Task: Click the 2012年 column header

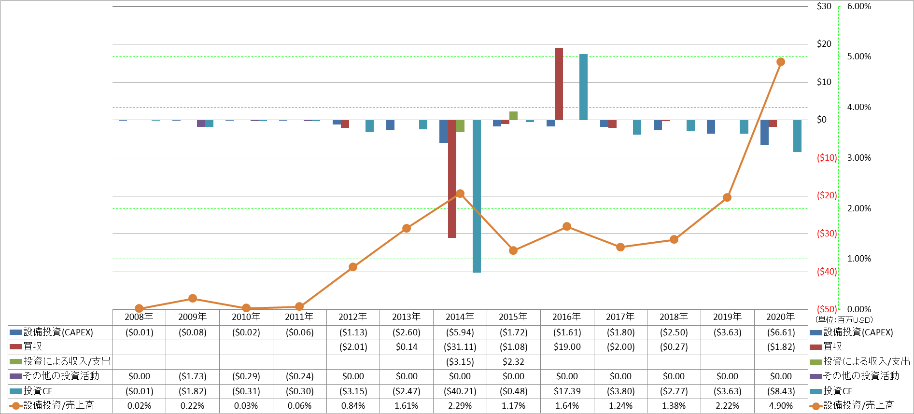Action: point(353,317)
